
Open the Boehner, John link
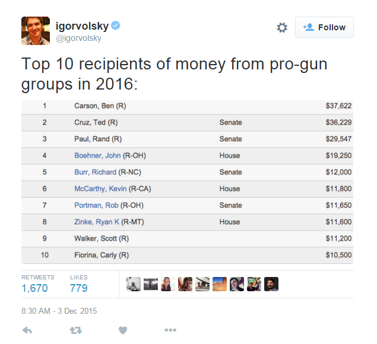coord(97,155)
